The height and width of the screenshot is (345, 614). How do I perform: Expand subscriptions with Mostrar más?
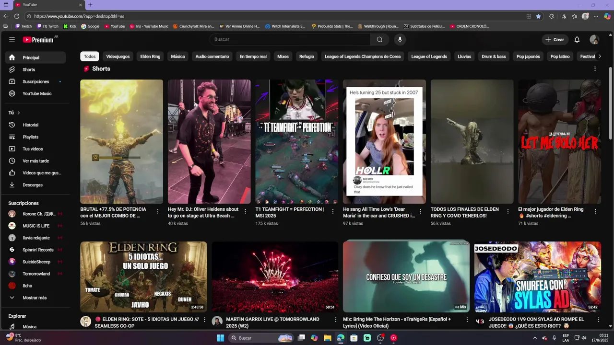[x=35, y=298]
